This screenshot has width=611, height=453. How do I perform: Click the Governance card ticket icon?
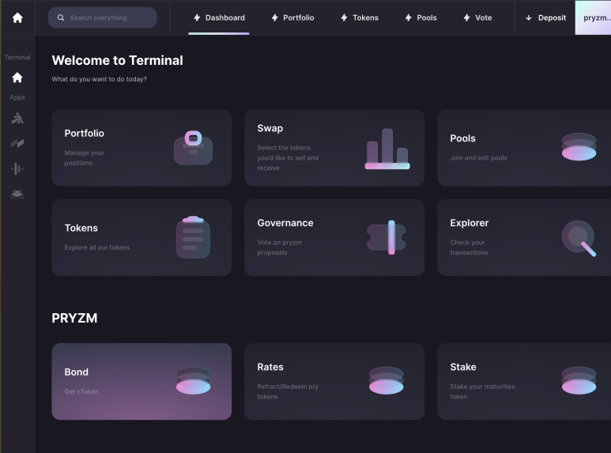387,237
